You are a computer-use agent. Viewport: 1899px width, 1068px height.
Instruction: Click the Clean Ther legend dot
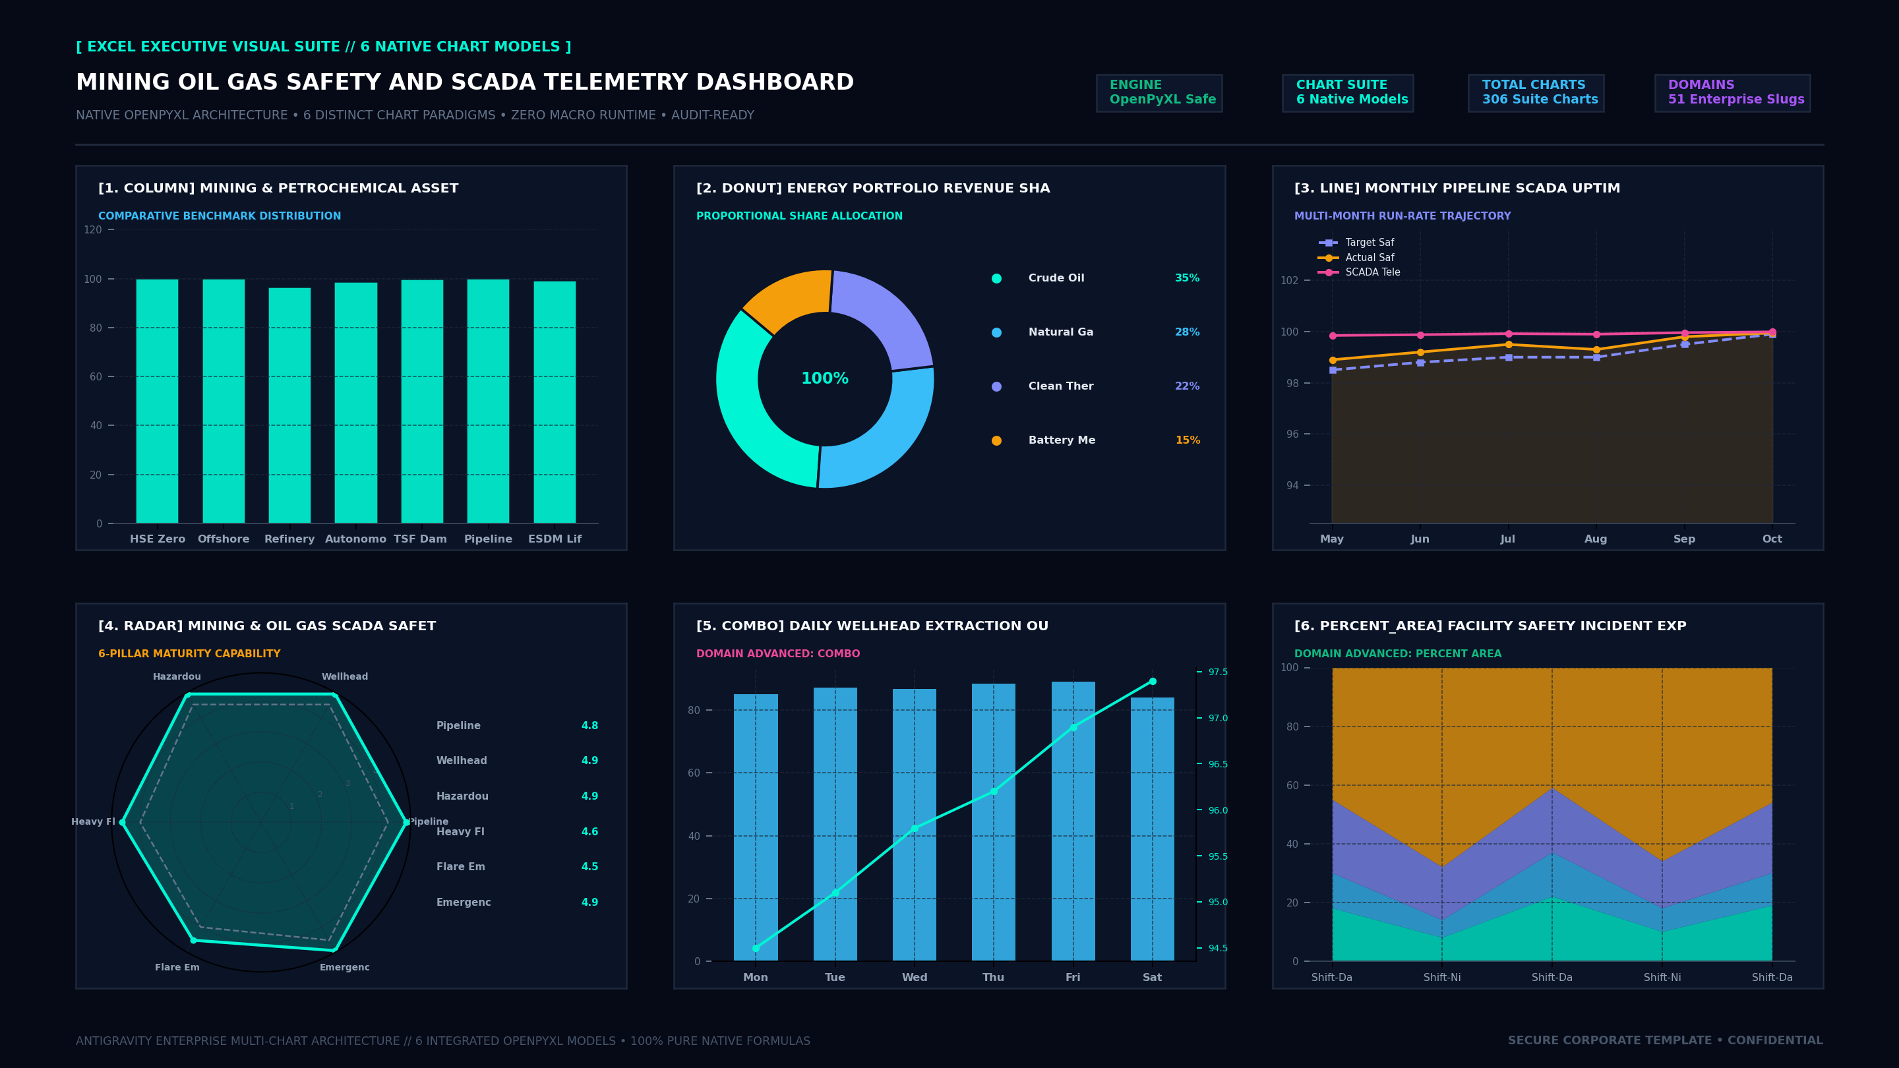(997, 386)
